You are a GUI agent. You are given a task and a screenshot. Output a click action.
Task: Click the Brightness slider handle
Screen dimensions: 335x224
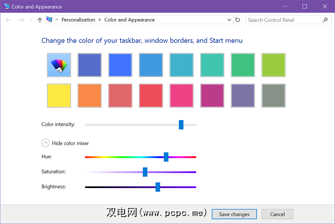(157, 187)
